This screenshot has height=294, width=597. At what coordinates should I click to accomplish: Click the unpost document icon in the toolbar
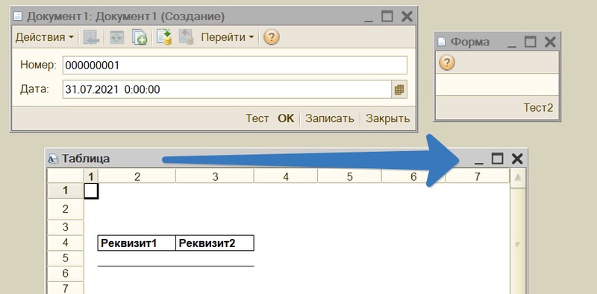[187, 38]
